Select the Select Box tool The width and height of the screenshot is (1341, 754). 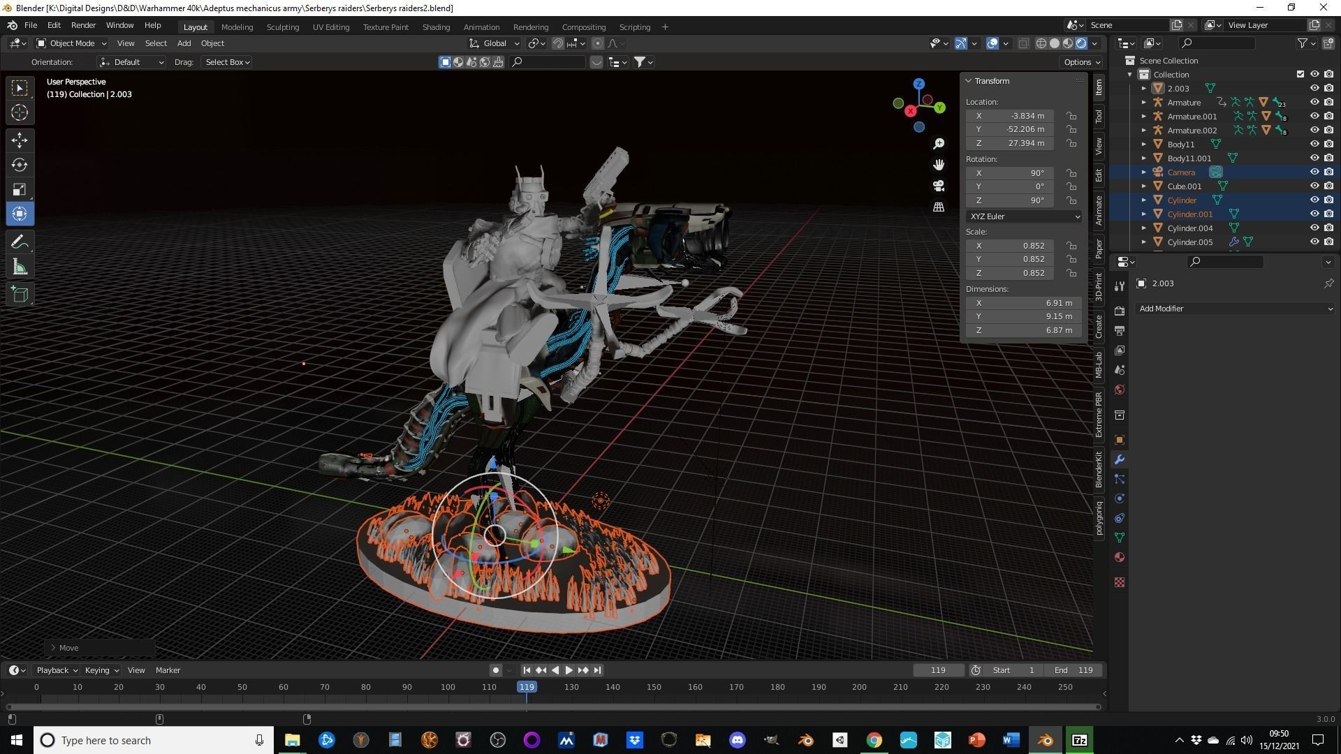point(20,88)
